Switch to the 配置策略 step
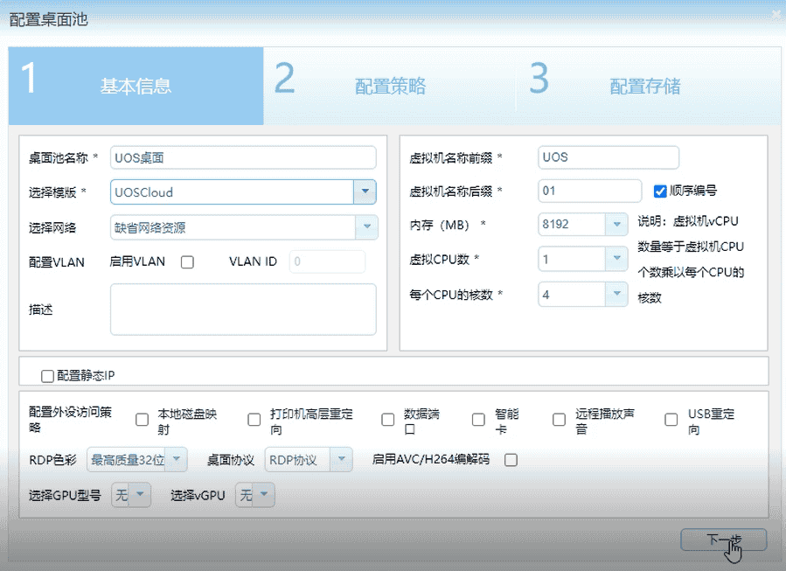 (x=388, y=86)
